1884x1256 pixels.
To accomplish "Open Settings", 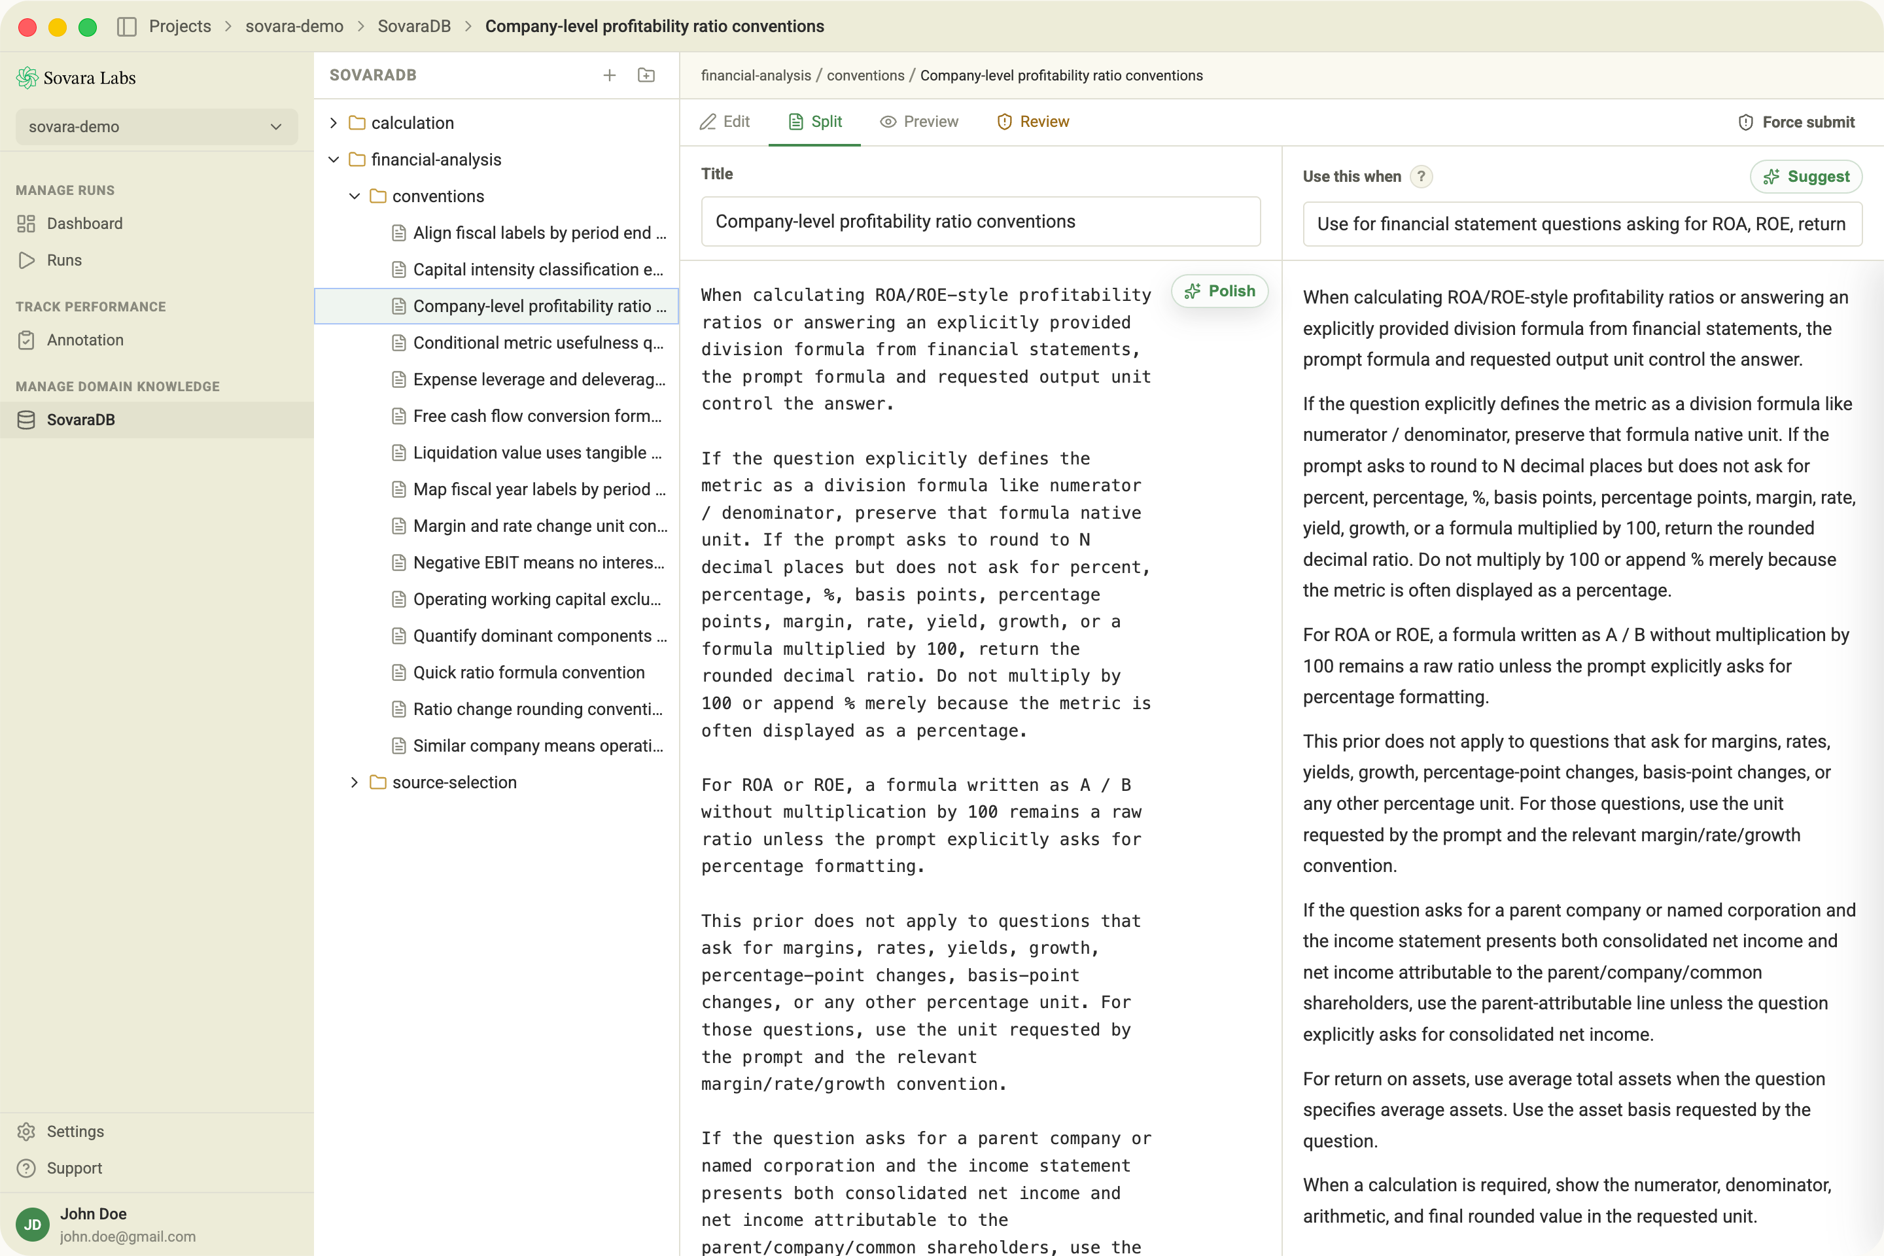I will tap(156, 1131).
